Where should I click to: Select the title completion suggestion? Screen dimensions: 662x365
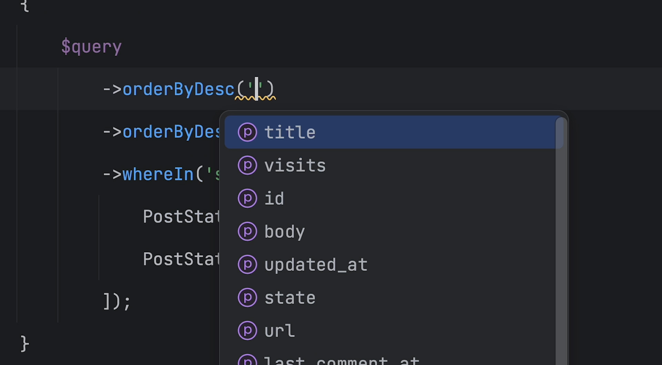[394, 132]
